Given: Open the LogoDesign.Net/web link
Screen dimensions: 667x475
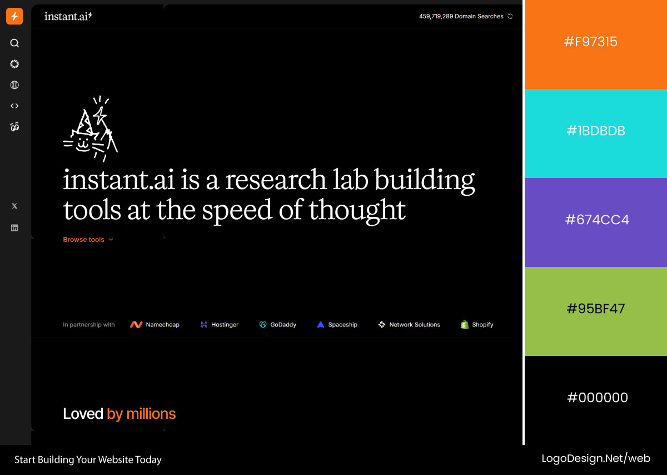Looking at the screenshot, I should pyautogui.click(x=596, y=459).
